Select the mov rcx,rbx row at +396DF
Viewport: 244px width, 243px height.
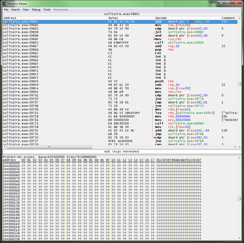120,39
